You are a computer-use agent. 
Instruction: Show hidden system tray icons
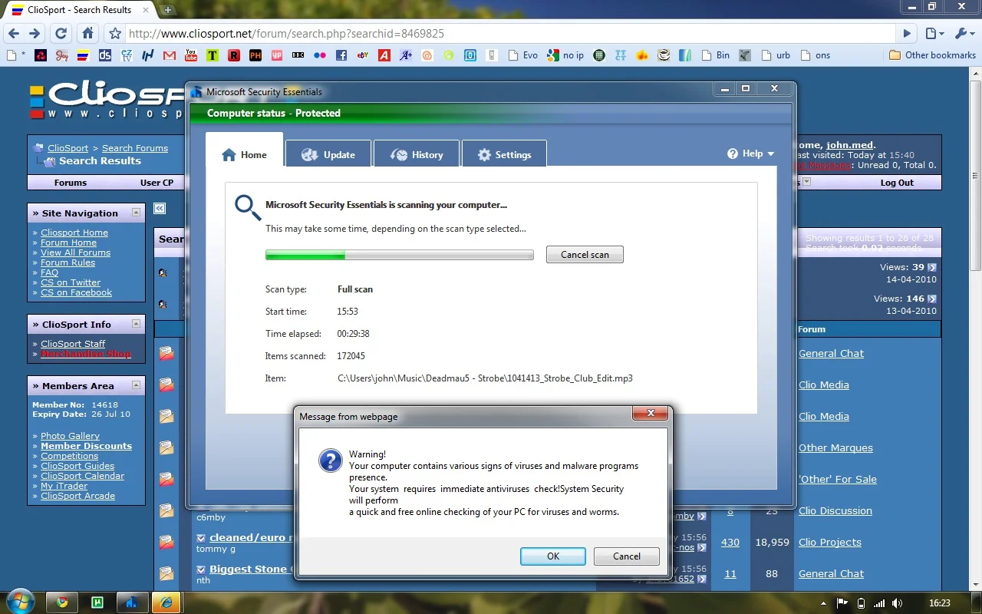pyautogui.click(x=823, y=603)
